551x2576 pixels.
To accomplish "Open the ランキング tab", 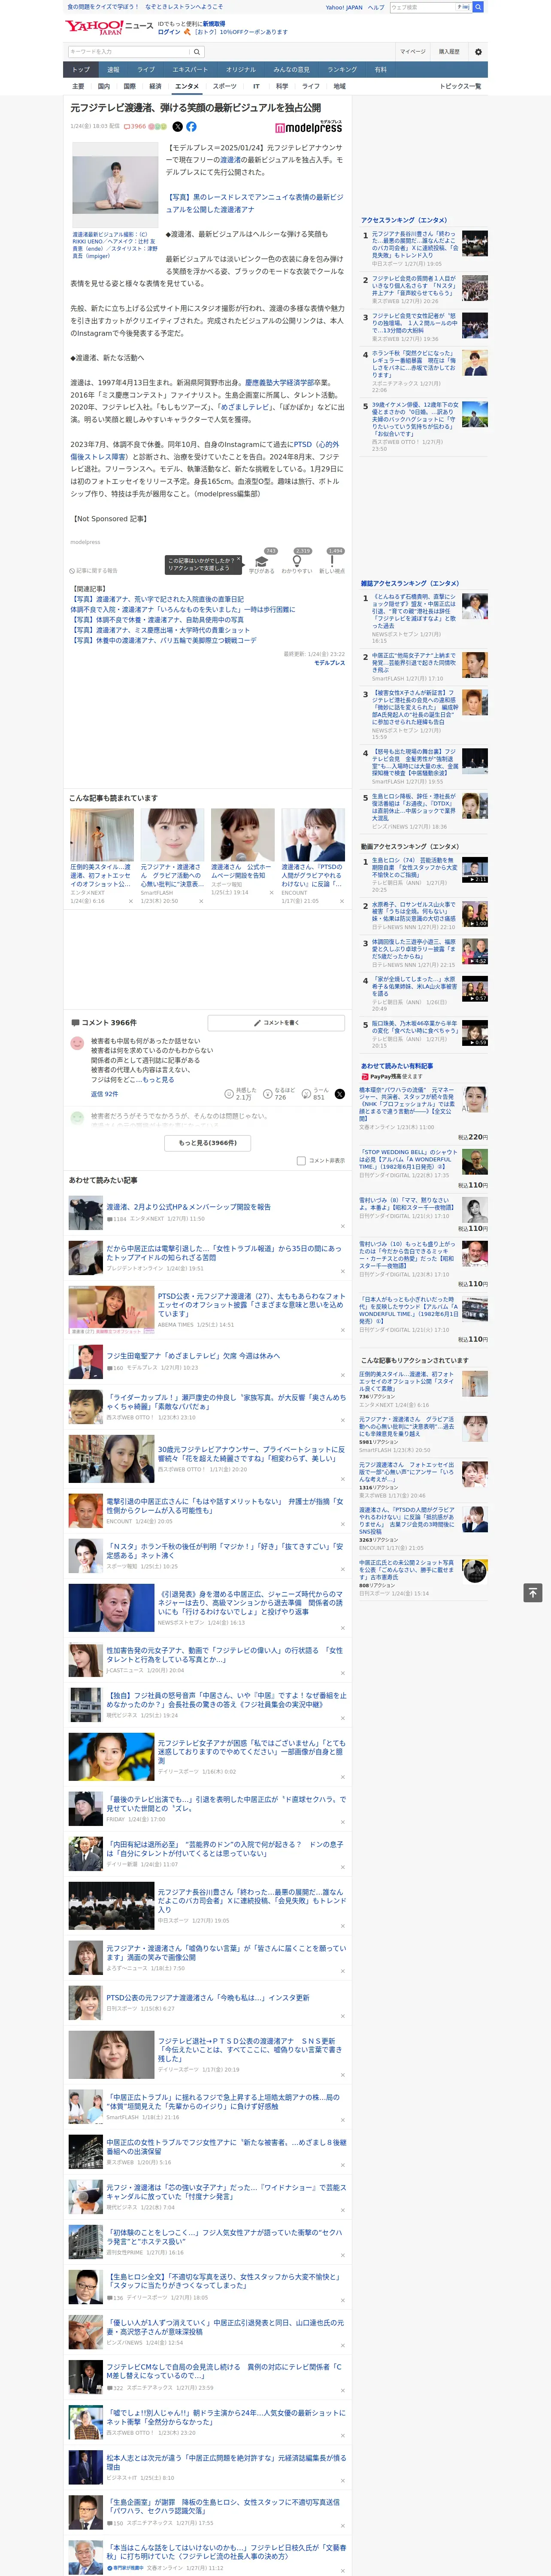I will (342, 70).
